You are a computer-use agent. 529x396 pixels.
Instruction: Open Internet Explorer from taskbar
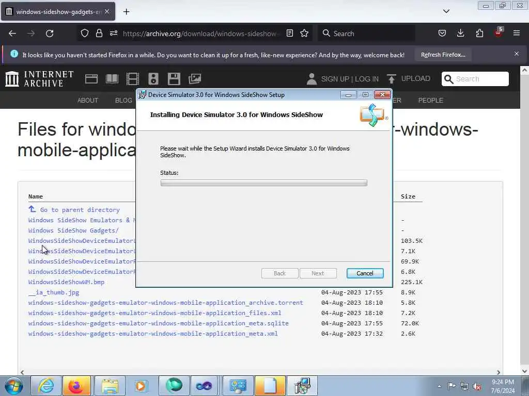coord(46,386)
